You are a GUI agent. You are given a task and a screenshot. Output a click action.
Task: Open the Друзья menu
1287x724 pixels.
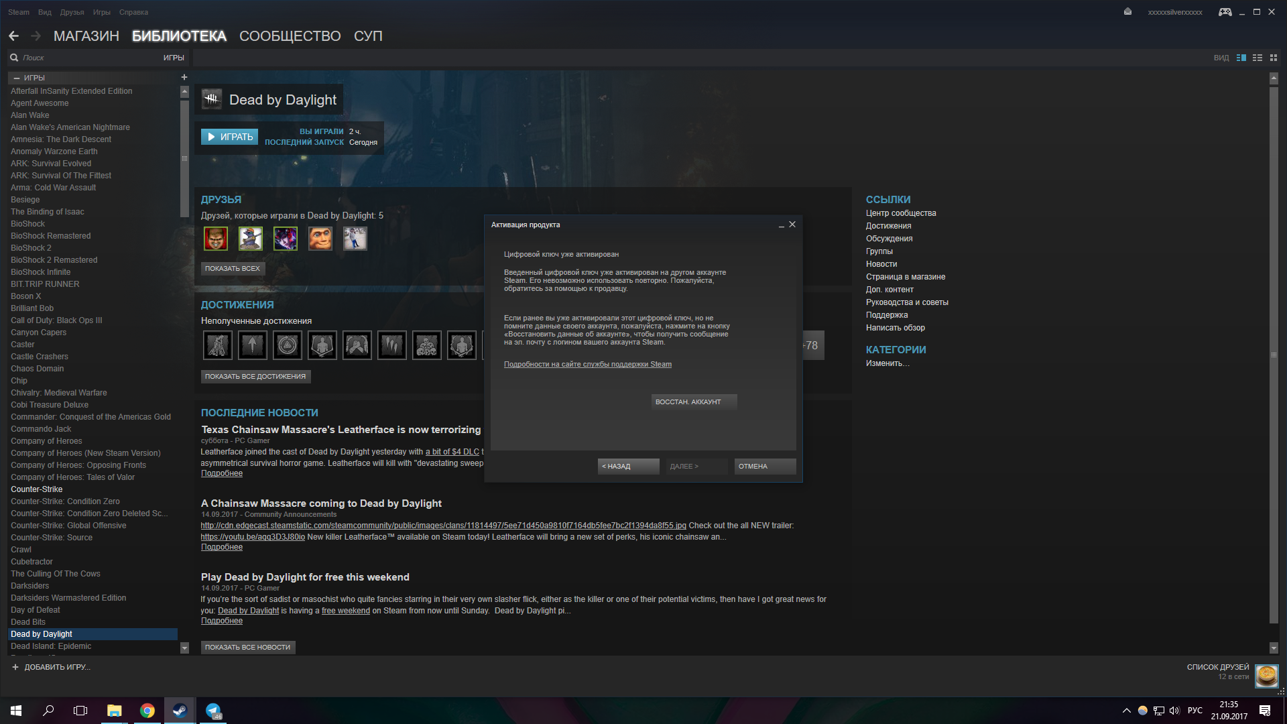click(x=72, y=12)
